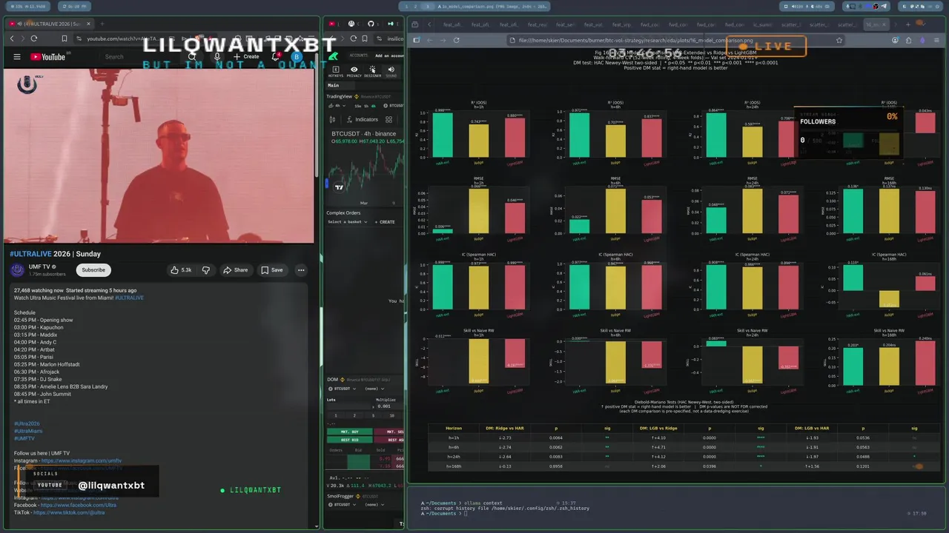Open chart layout grid icon
This screenshot has height=533, width=949.
pos(388,119)
